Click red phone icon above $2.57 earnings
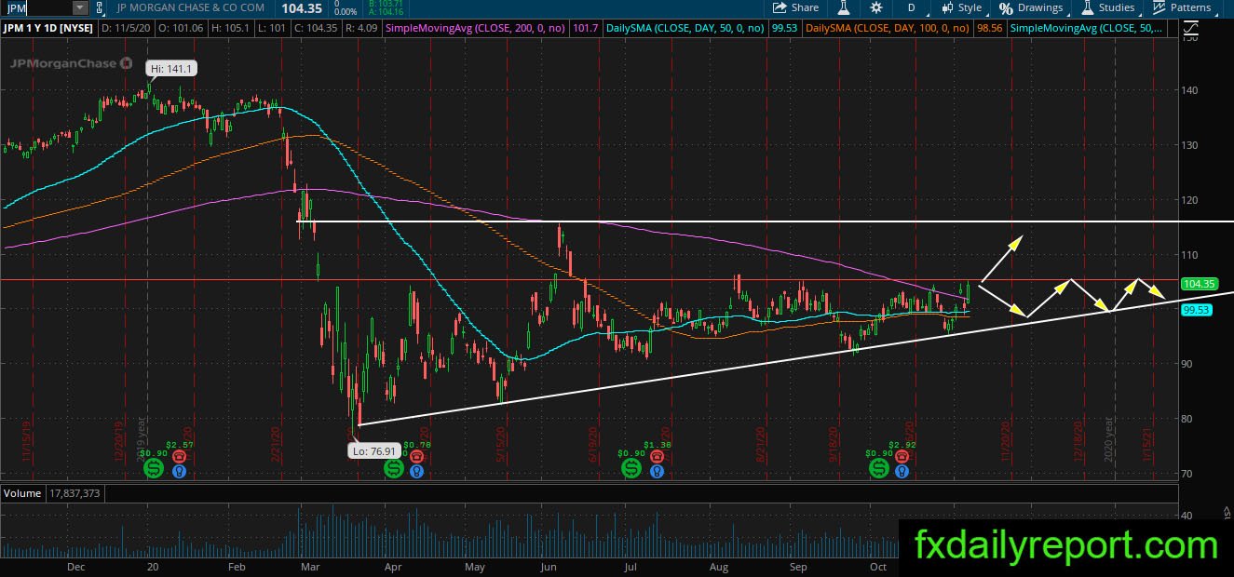Screen dimensions: 1234x577 coord(180,458)
